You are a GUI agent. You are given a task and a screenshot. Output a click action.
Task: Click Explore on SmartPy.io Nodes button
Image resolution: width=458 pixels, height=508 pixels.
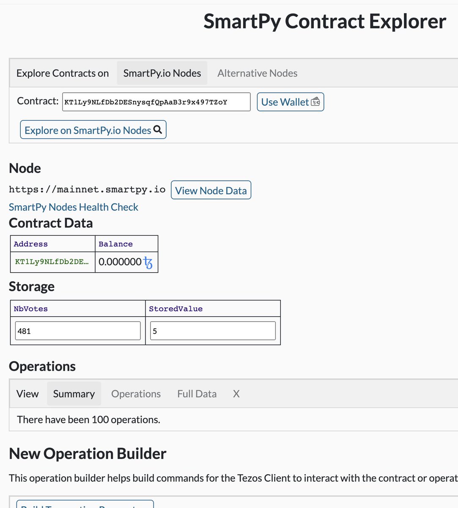point(93,130)
